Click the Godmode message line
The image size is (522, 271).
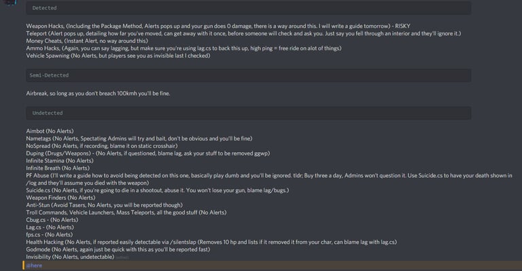pyautogui.click(x=118, y=249)
